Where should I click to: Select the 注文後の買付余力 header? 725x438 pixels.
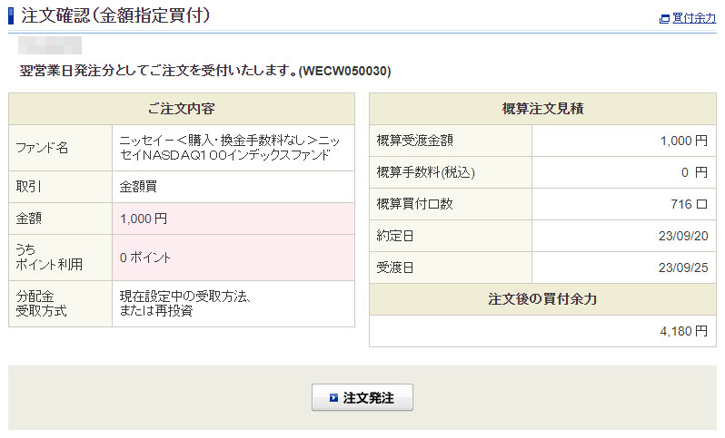point(542,298)
